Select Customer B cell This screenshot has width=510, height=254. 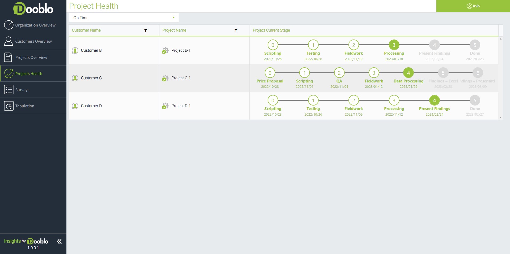114,50
